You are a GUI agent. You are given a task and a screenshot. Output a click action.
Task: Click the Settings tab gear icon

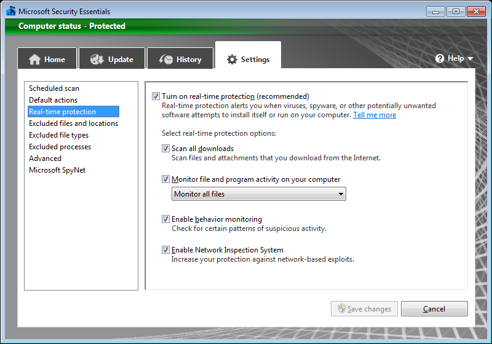pos(232,60)
